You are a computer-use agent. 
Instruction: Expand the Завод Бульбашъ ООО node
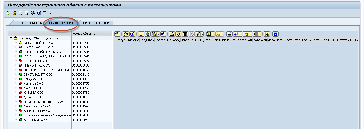[x=16, y=43]
